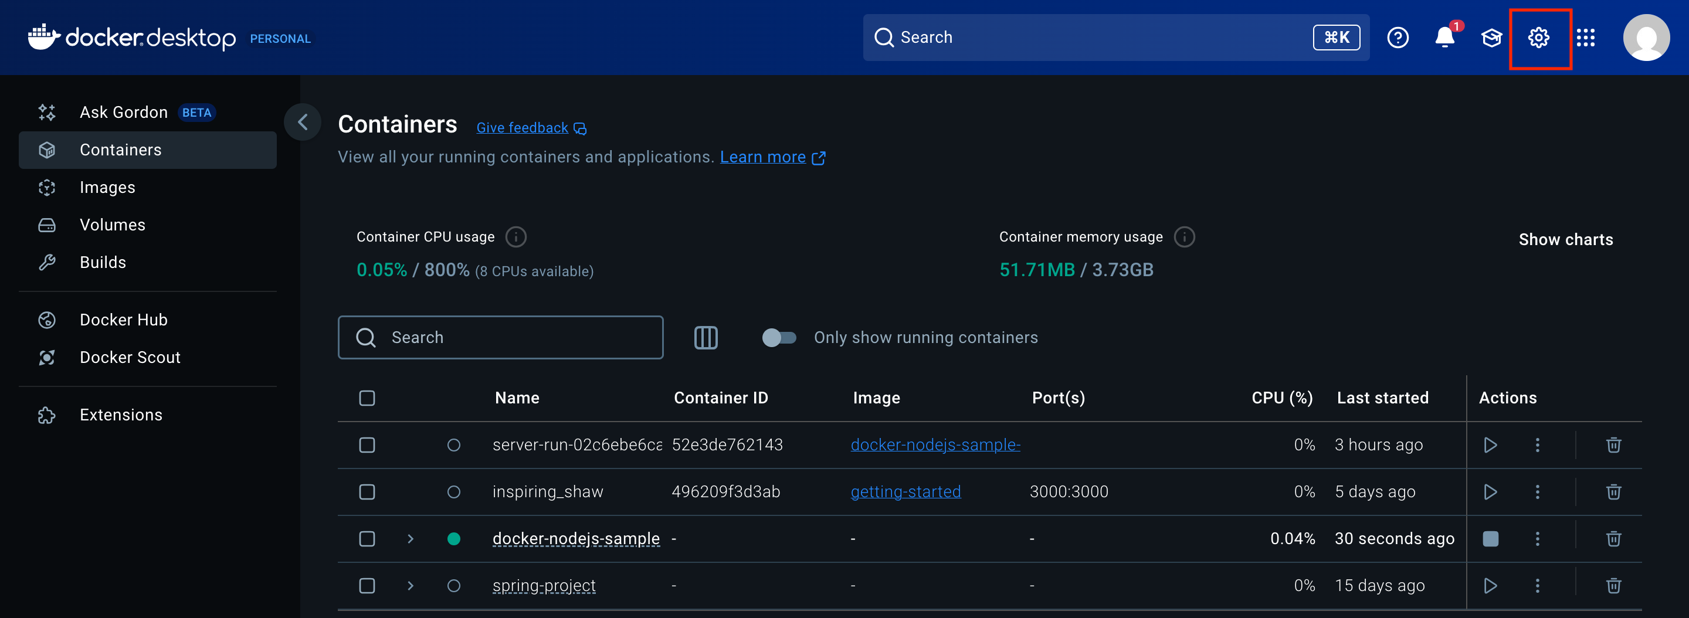
Task: Open Docker Scout in sidebar
Action: tap(148, 357)
